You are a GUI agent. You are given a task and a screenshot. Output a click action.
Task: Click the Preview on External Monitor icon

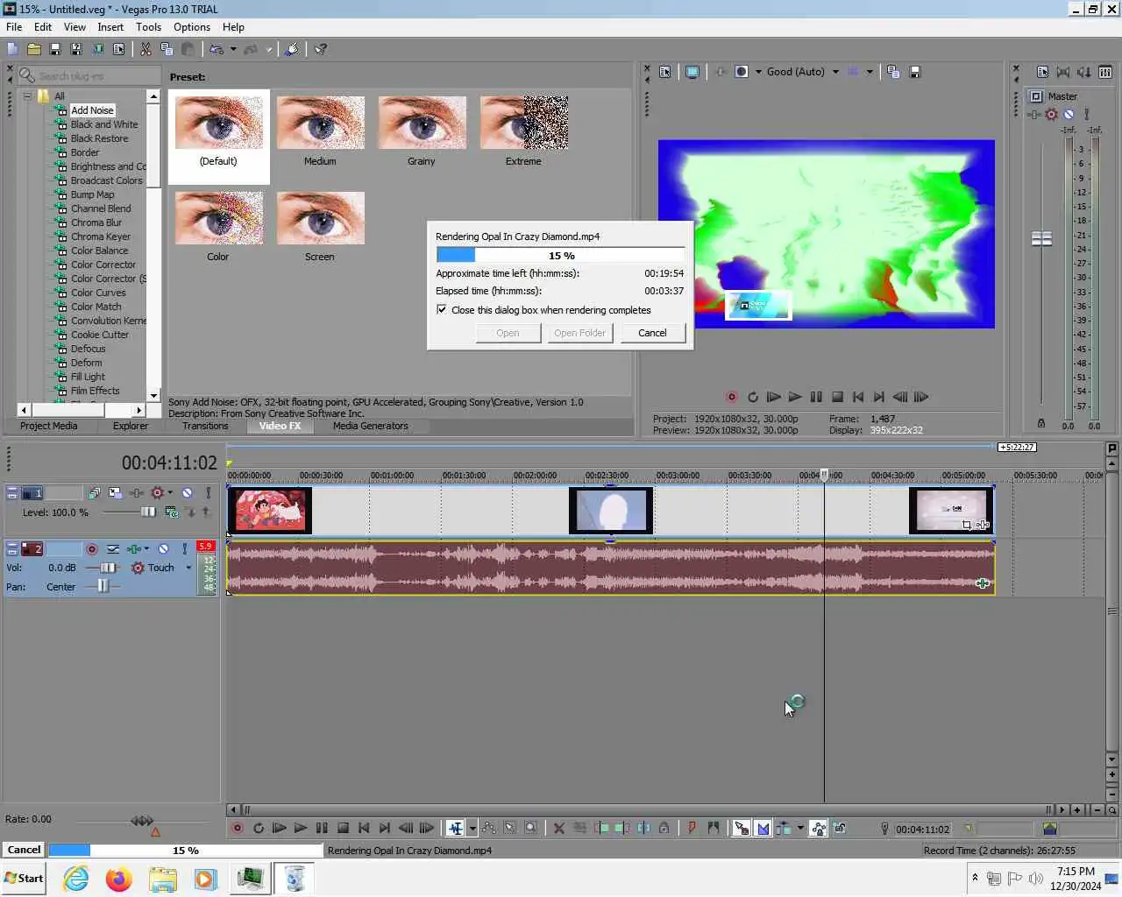692,72
